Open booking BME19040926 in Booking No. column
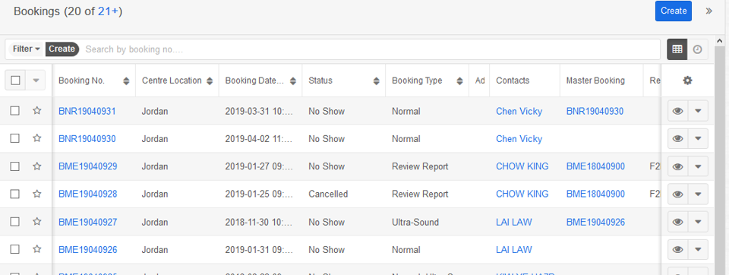The image size is (729, 275). point(88,250)
